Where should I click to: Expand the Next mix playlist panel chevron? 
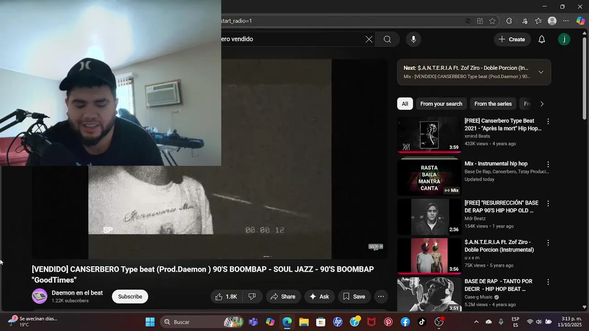click(541, 72)
